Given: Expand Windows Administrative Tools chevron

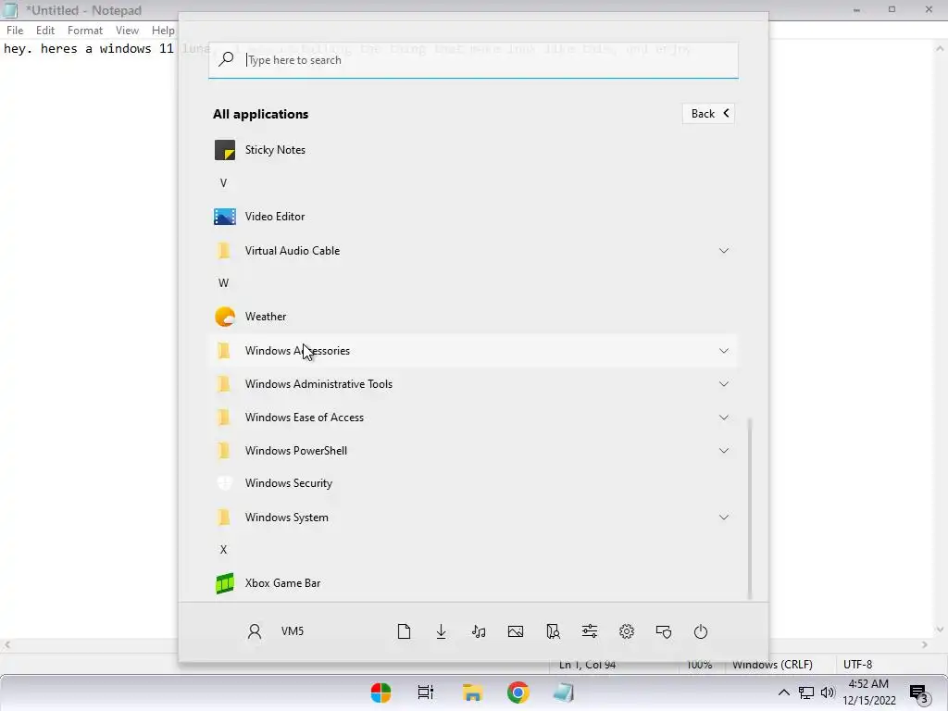Looking at the screenshot, I should tap(724, 384).
